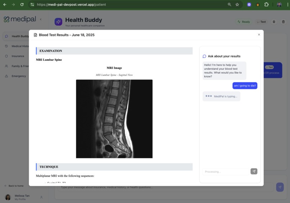Click the URL address bar
The width and height of the screenshot is (290, 203).
pyautogui.click(x=130, y=5)
